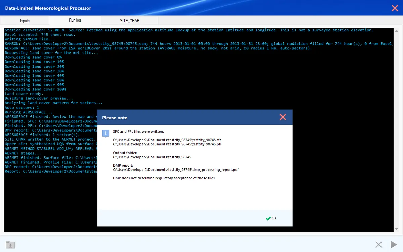Click the regulatory acceptance disclaimer line
The width and height of the screenshot is (403, 252).
click(164, 178)
